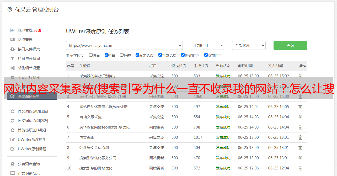The width and height of the screenshot is (337, 176).
Task: Click publish time 06-25 12:04
Action: 279,168
